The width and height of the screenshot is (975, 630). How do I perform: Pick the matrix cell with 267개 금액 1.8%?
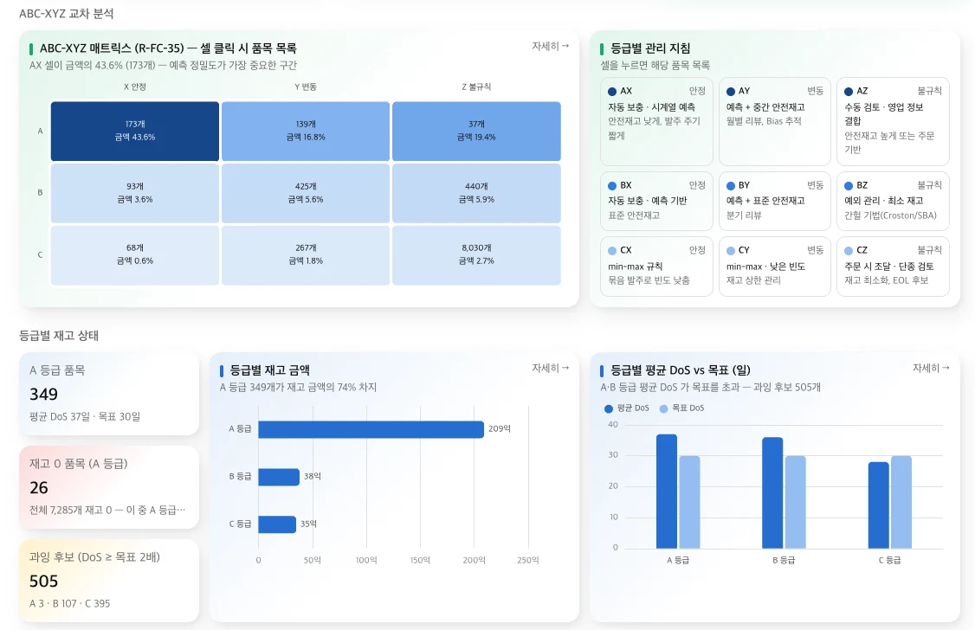pos(306,254)
